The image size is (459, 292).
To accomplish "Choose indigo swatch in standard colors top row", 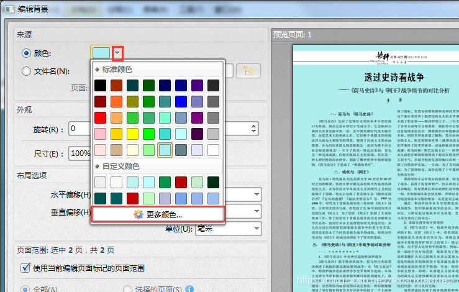I will (197, 85).
